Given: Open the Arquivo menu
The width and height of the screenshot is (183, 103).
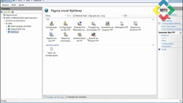Looking at the screenshot, I should point(5,5).
